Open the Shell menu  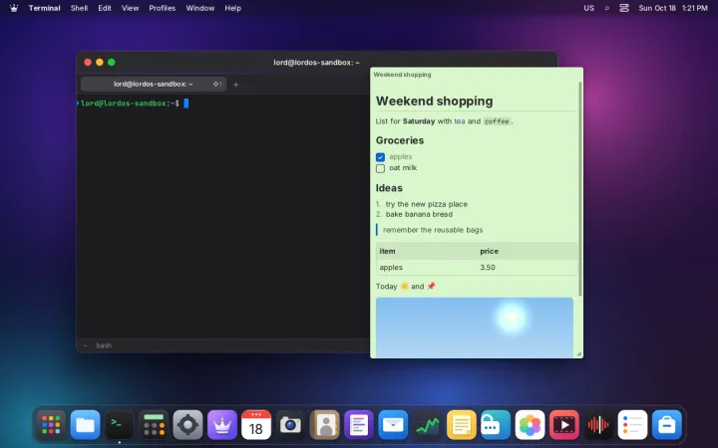coord(79,8)
